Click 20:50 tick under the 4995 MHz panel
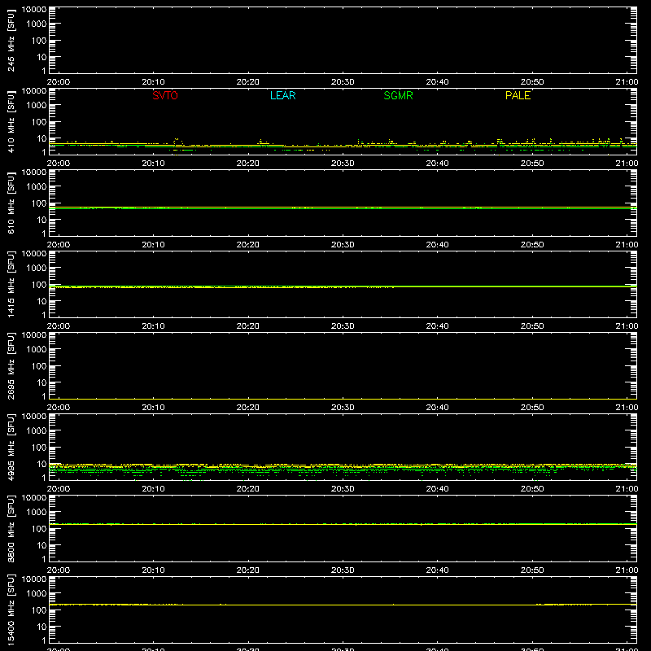 (x=532, y=489)
